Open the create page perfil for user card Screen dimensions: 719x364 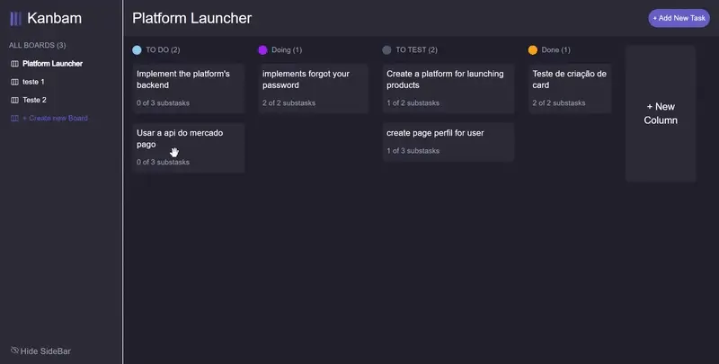click(x=448, y=142)
